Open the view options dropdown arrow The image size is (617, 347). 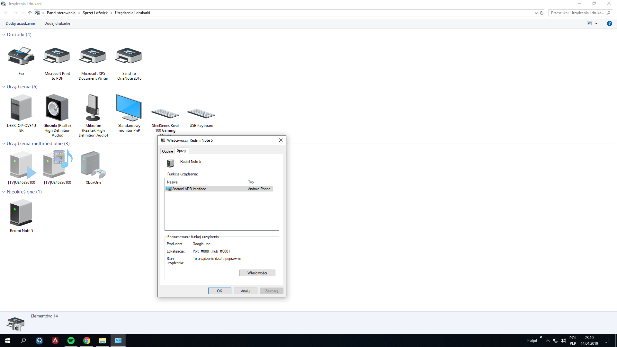596,23
